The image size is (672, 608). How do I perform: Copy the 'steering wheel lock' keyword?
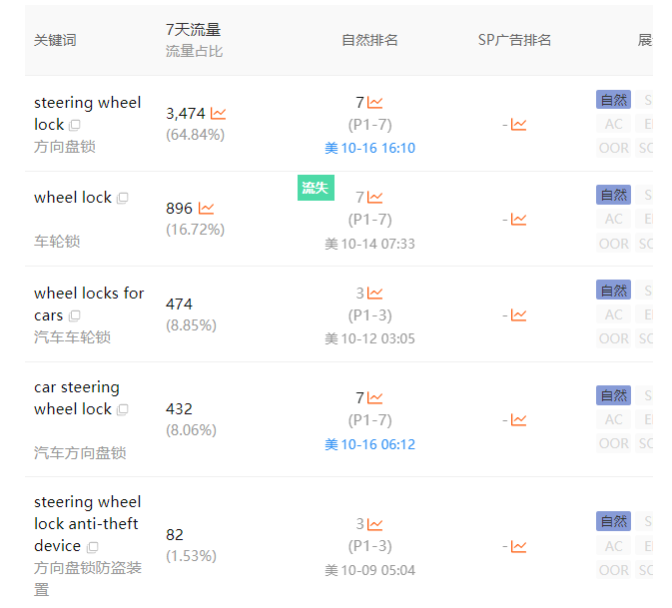[75, 126]
